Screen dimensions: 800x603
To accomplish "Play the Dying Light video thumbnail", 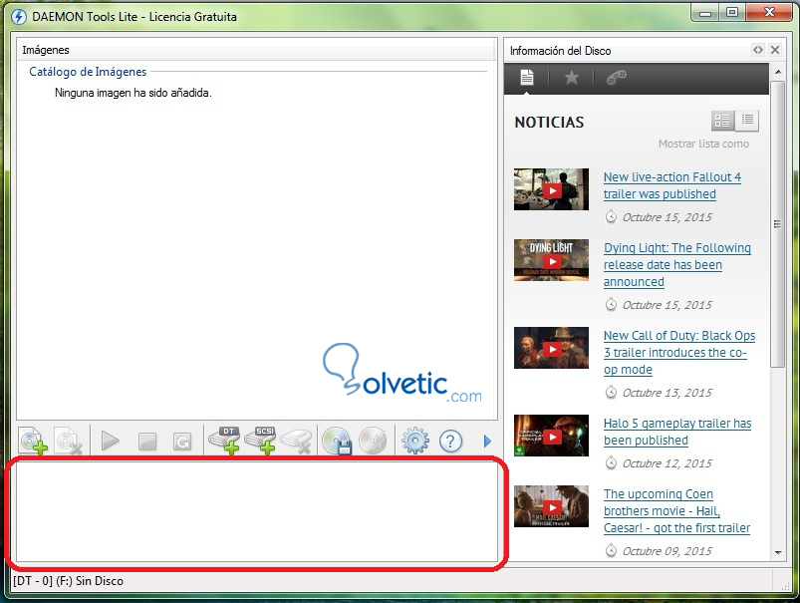I will 552,261.
